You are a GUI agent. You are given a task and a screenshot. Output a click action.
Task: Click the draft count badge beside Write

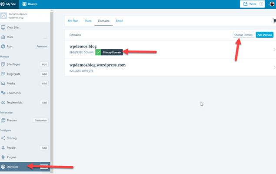[261, 4]
